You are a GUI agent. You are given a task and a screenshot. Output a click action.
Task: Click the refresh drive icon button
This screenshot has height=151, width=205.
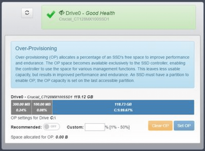[x=27, y=13]
